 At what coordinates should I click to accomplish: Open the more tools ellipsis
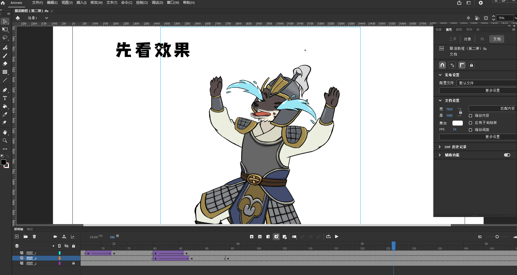coord(5,149)
